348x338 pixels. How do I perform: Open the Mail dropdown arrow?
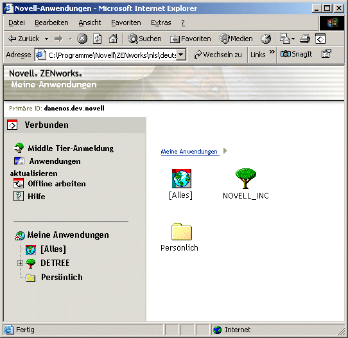point(293,39)
